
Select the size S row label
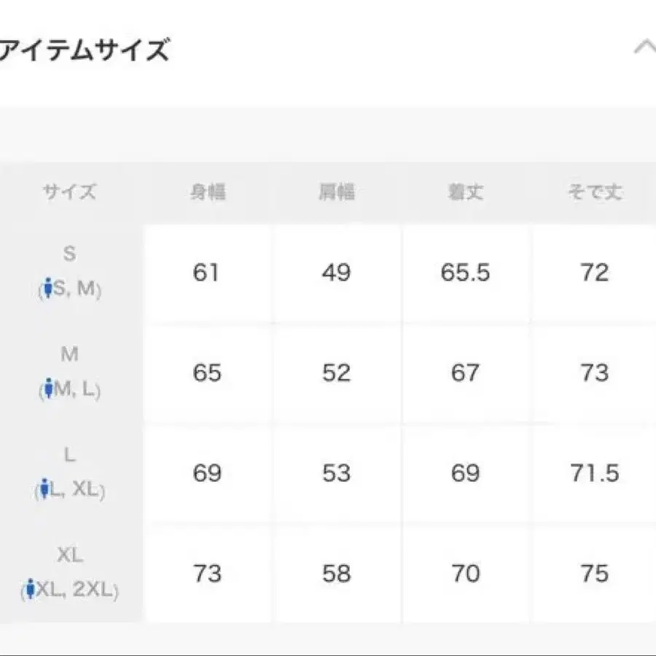pyautogui.click(x=69, y=253)
